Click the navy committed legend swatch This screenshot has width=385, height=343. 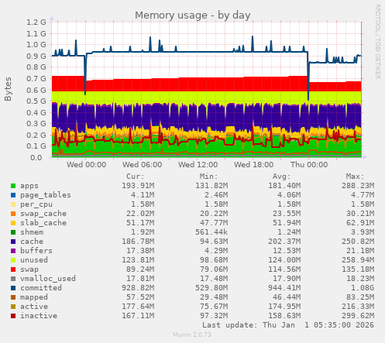click(13, 288)
